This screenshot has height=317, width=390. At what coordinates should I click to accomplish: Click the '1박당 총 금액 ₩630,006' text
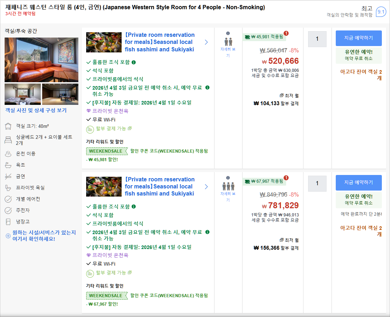point(275,70)
